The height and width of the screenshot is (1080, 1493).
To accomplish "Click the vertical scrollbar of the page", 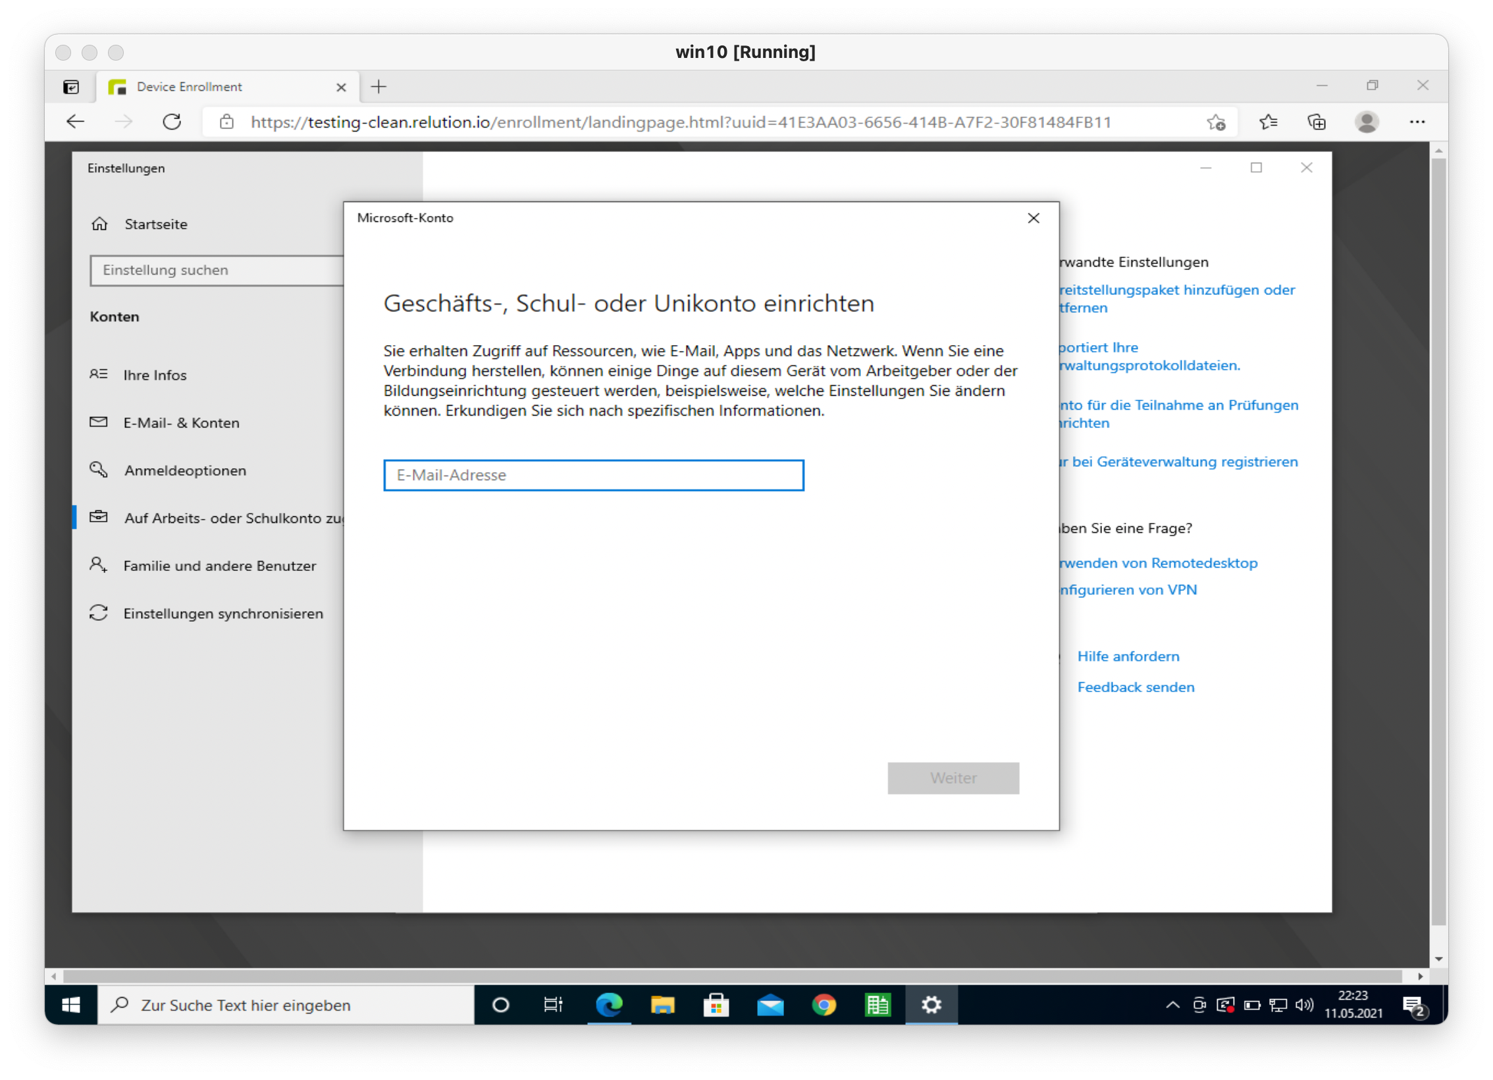I will pos(1439,543).
